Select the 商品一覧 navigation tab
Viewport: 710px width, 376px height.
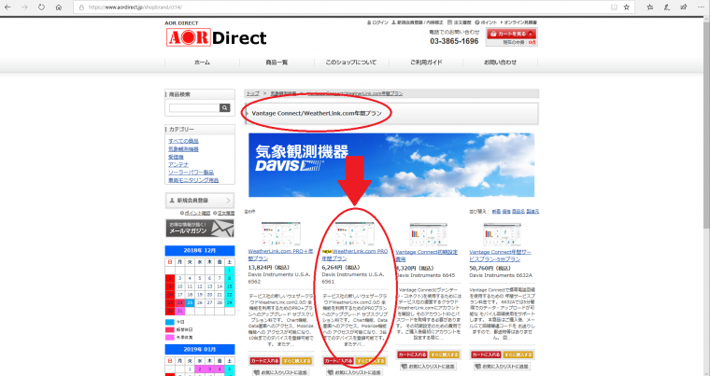tap(277, 63)
